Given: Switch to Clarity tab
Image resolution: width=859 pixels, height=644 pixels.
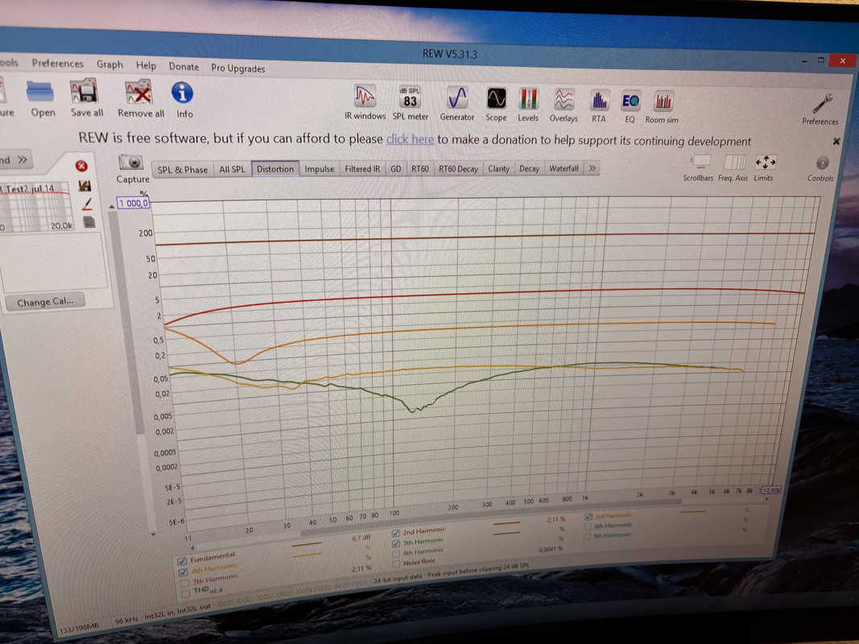Looking at the screenshot, I should click(x=498, y=169).
